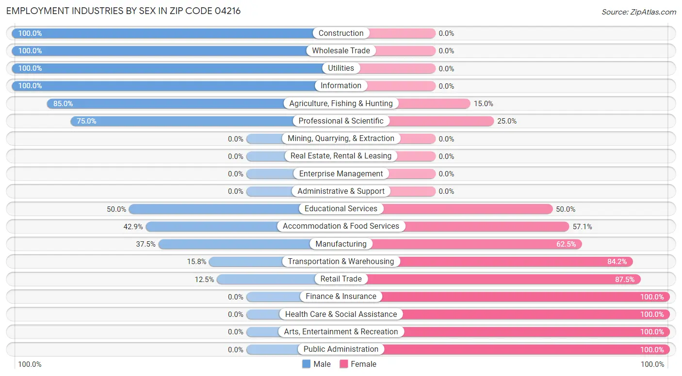Viewport: 682px width, 376px height.
Task: Select the Wholesale Trade label
Action: (x=341, y=51)
